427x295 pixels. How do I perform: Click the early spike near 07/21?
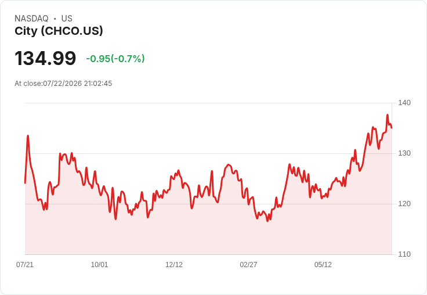28,135
